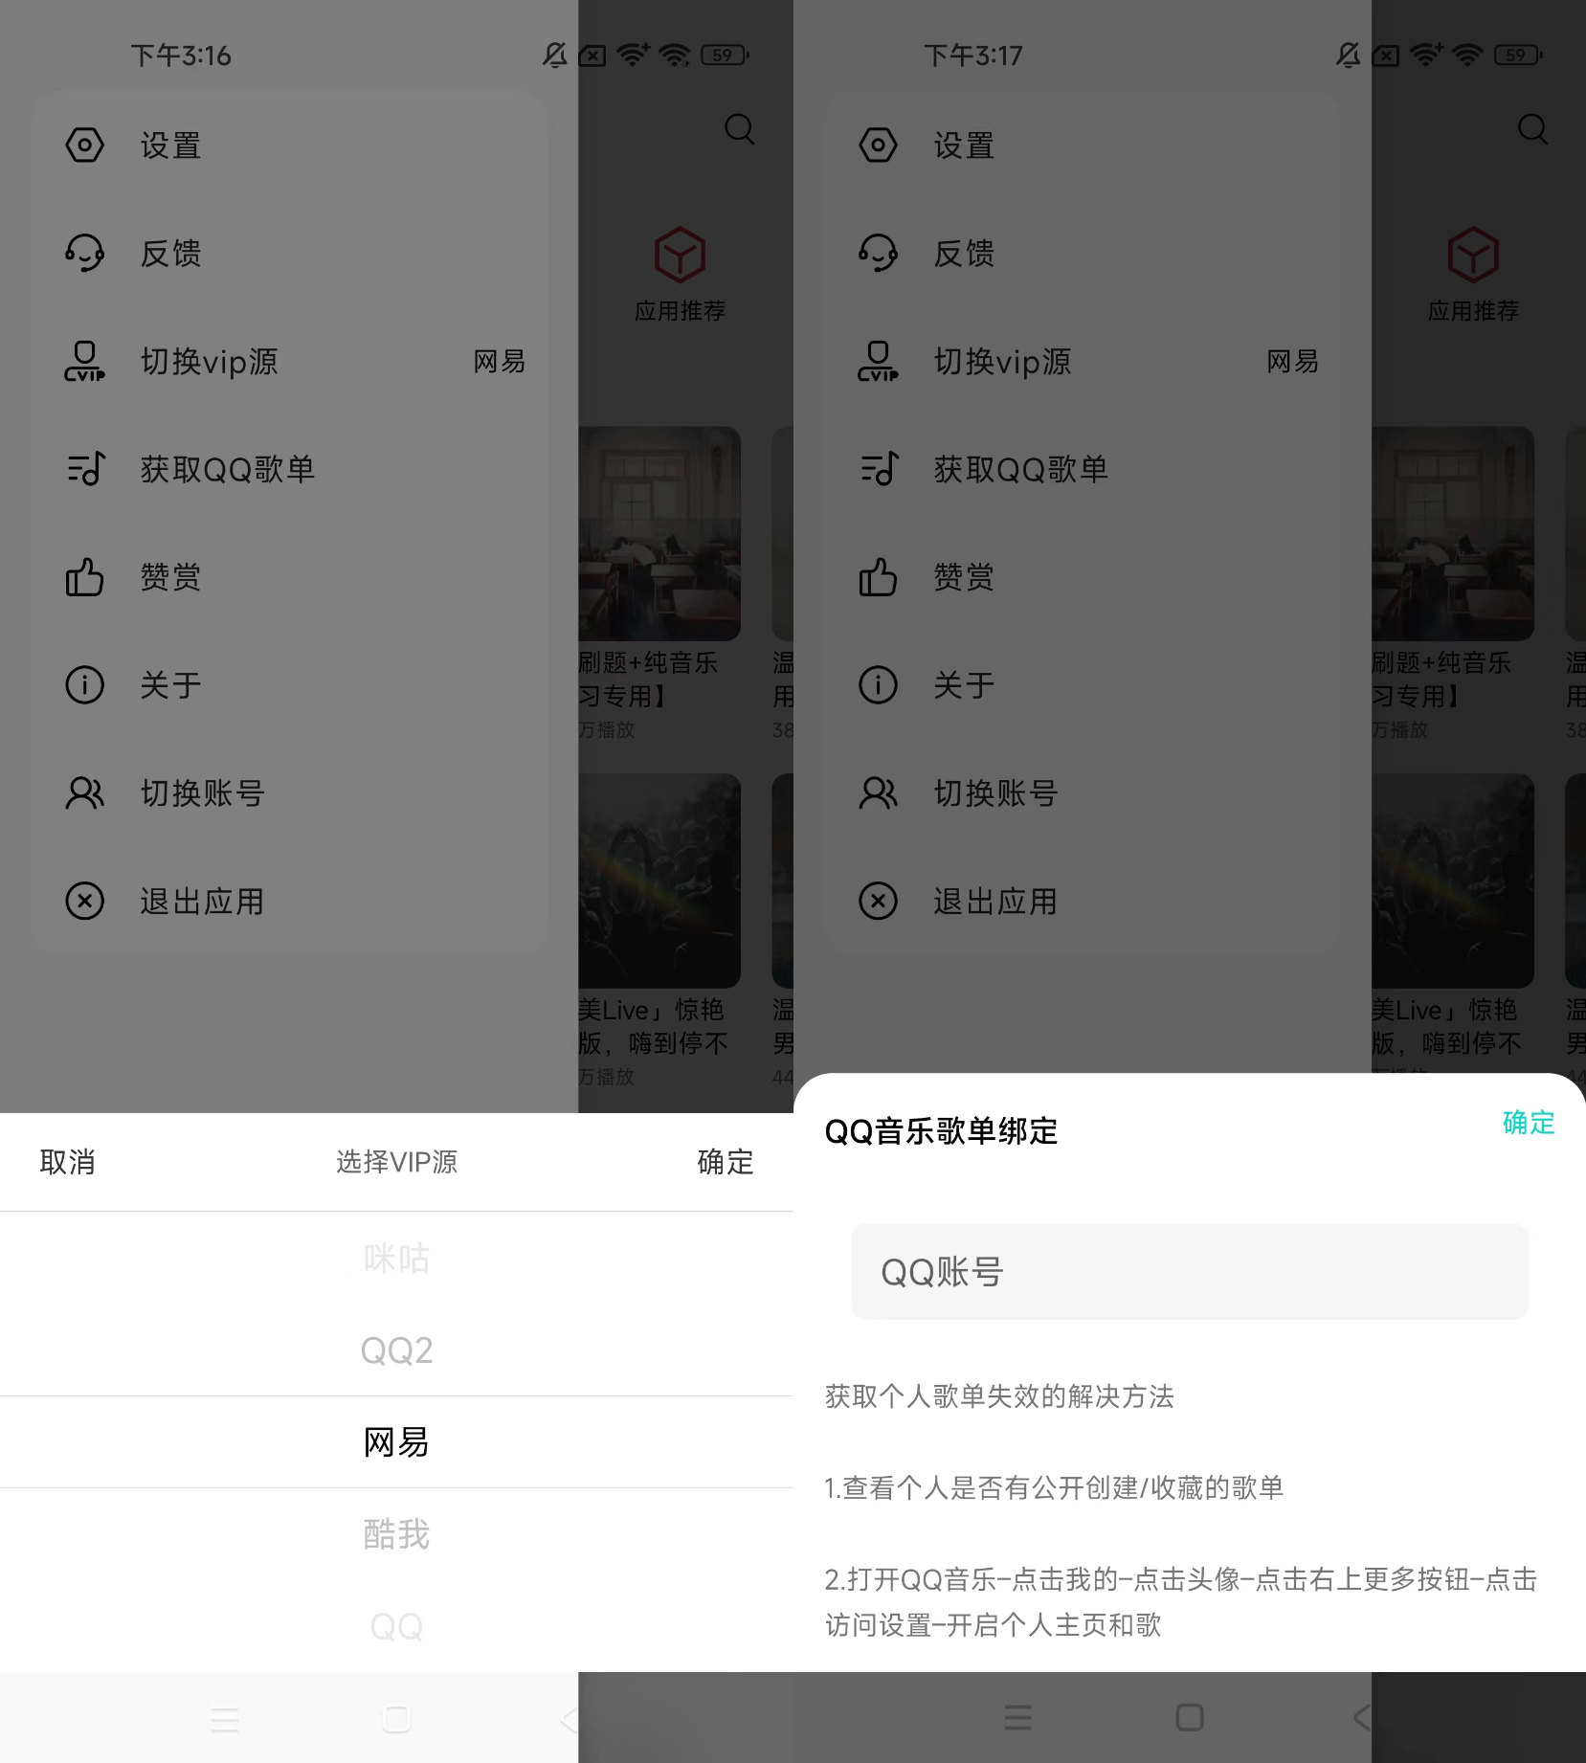Choose 酷我 in the VIP source picker

click(396, 1534)
